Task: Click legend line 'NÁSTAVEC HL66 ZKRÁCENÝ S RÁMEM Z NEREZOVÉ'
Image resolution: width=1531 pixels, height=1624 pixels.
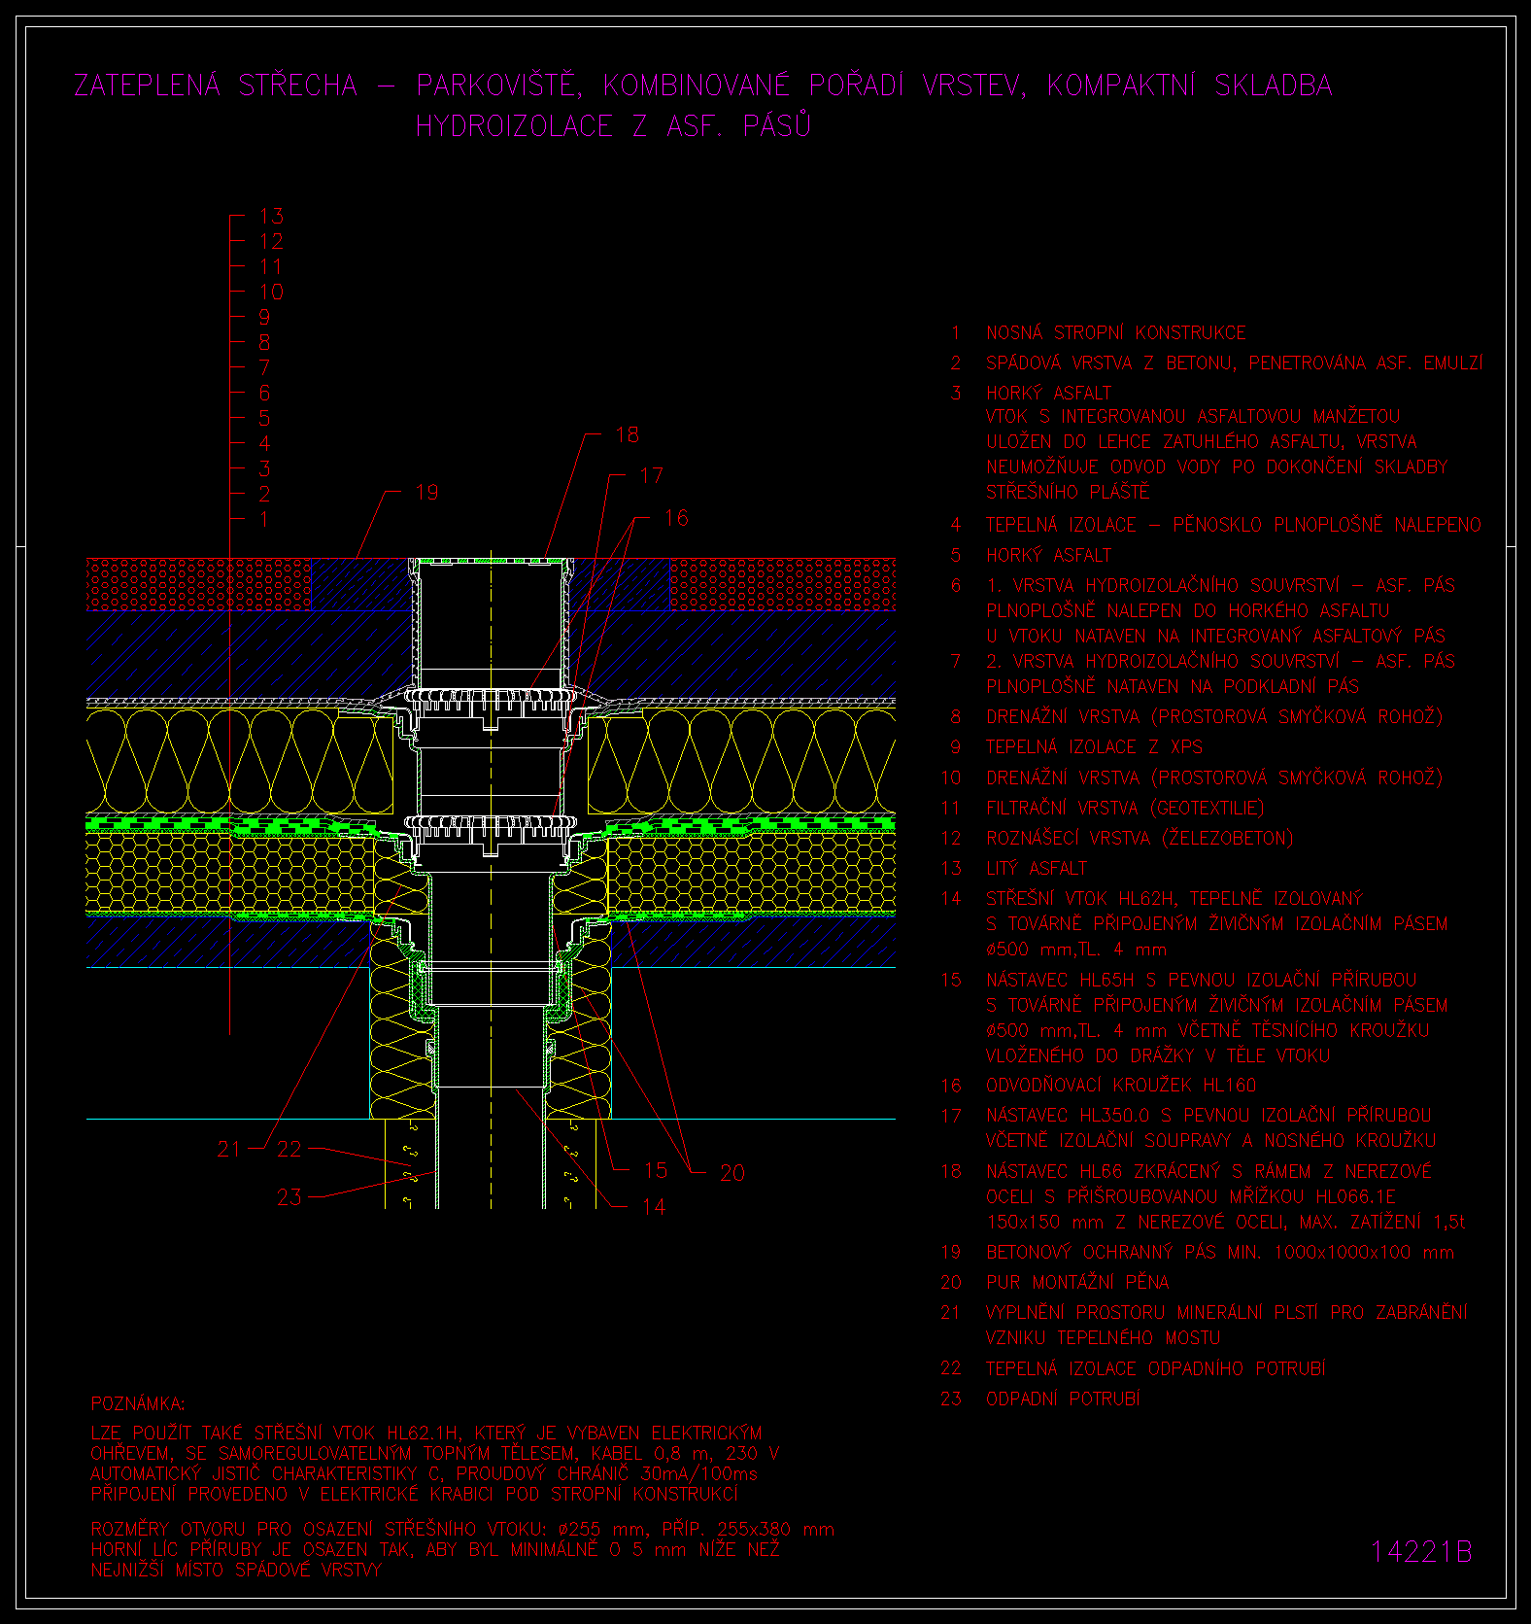Action: click(1208, 1171)
